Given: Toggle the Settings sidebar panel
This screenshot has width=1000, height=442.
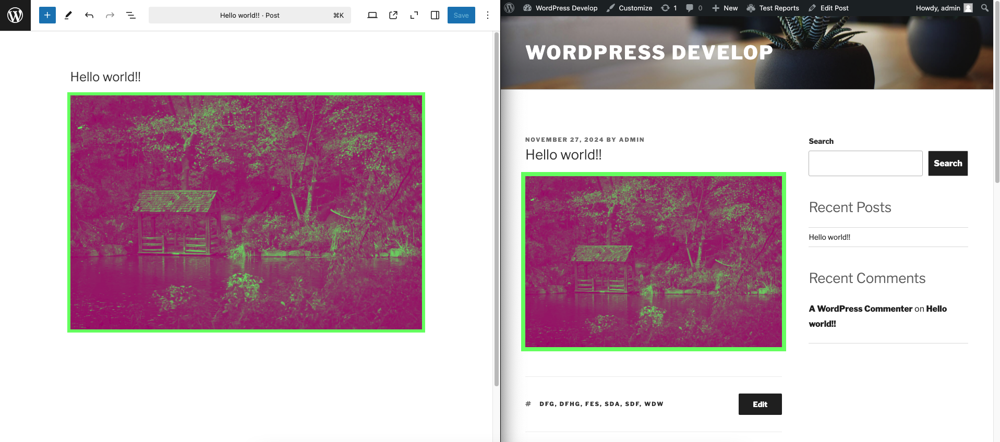Looking at the screenshot, I should coord(435,15).
